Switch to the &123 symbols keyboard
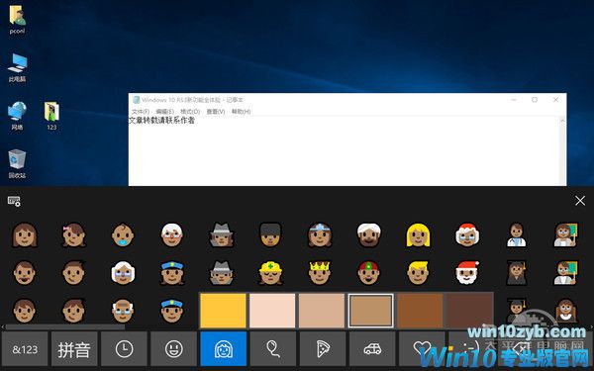Viewport: 594px width, 371px height. [25, 349]
